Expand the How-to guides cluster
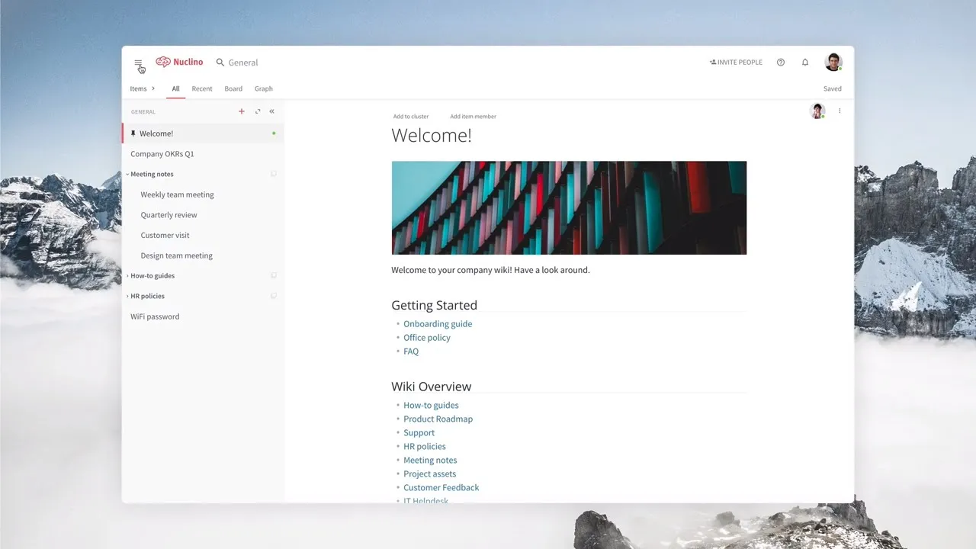The image size is (976, 549). pos(127,275)
